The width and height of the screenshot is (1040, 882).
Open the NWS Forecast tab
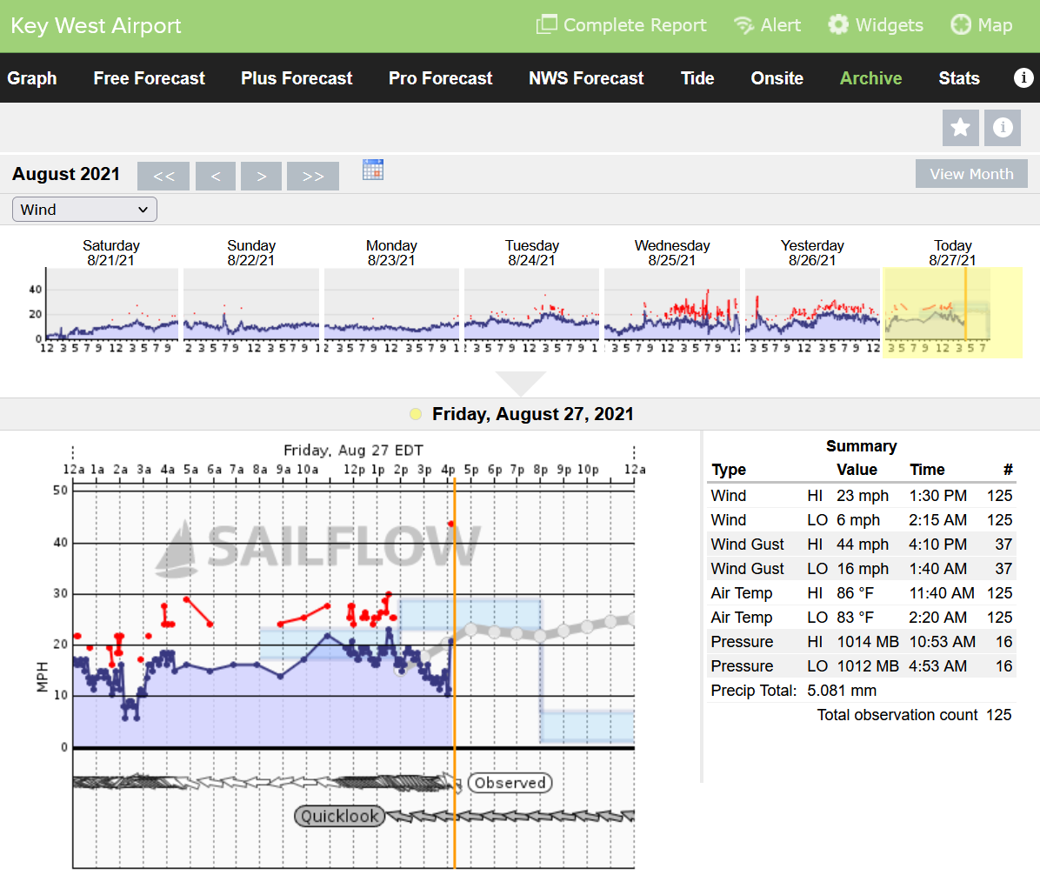click(x=586, y=78)
